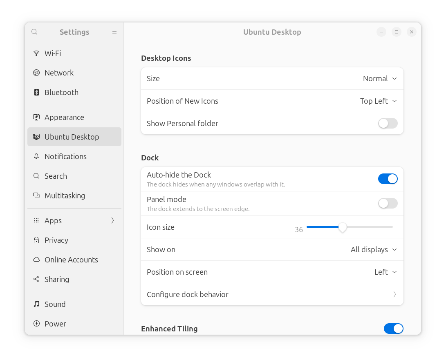Click the Search sidebar magnifier icon

(x=36, y=176)
